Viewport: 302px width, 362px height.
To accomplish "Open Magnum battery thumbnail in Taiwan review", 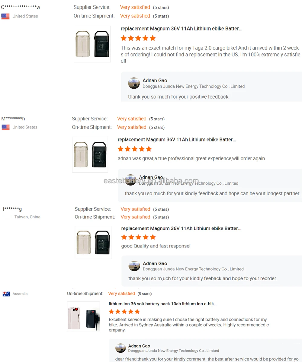I will 93,243.
